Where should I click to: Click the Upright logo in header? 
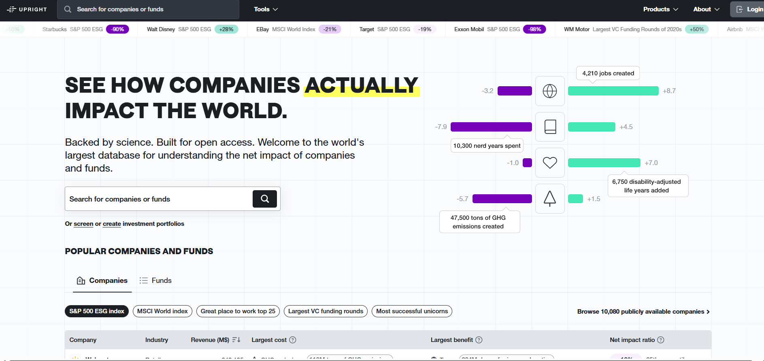point(27,9)
